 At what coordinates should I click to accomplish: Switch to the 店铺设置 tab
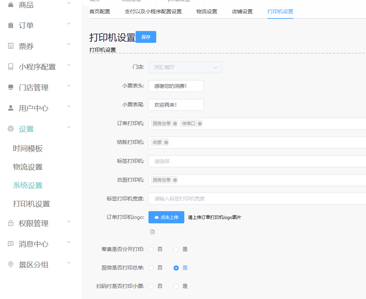[242, 11]
